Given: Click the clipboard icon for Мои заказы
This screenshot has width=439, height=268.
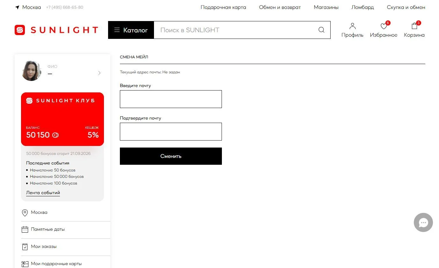Looking at the screenshot, I should click(x=25, y=247).
